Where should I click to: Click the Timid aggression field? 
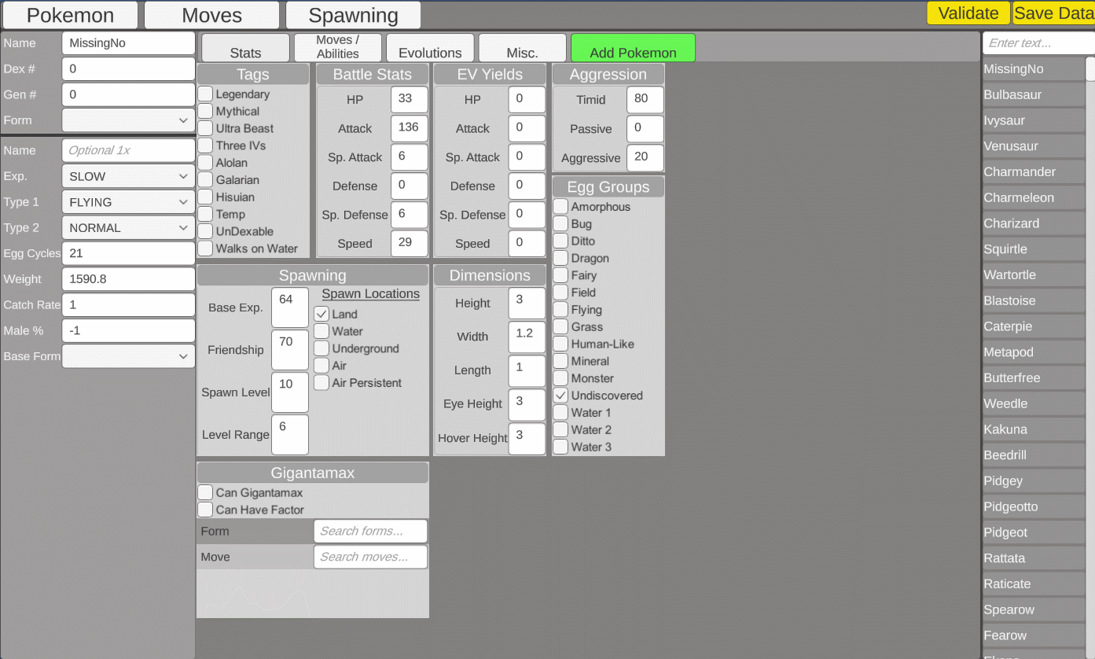tap(645, 100)
